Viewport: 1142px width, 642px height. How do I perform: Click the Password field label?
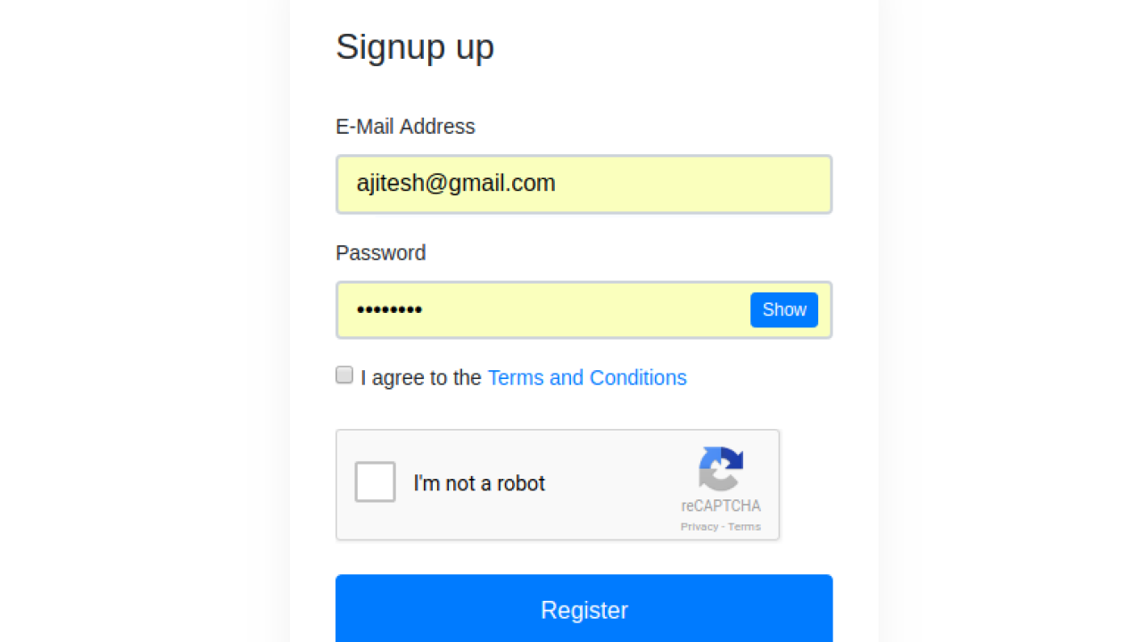[381, 253]
